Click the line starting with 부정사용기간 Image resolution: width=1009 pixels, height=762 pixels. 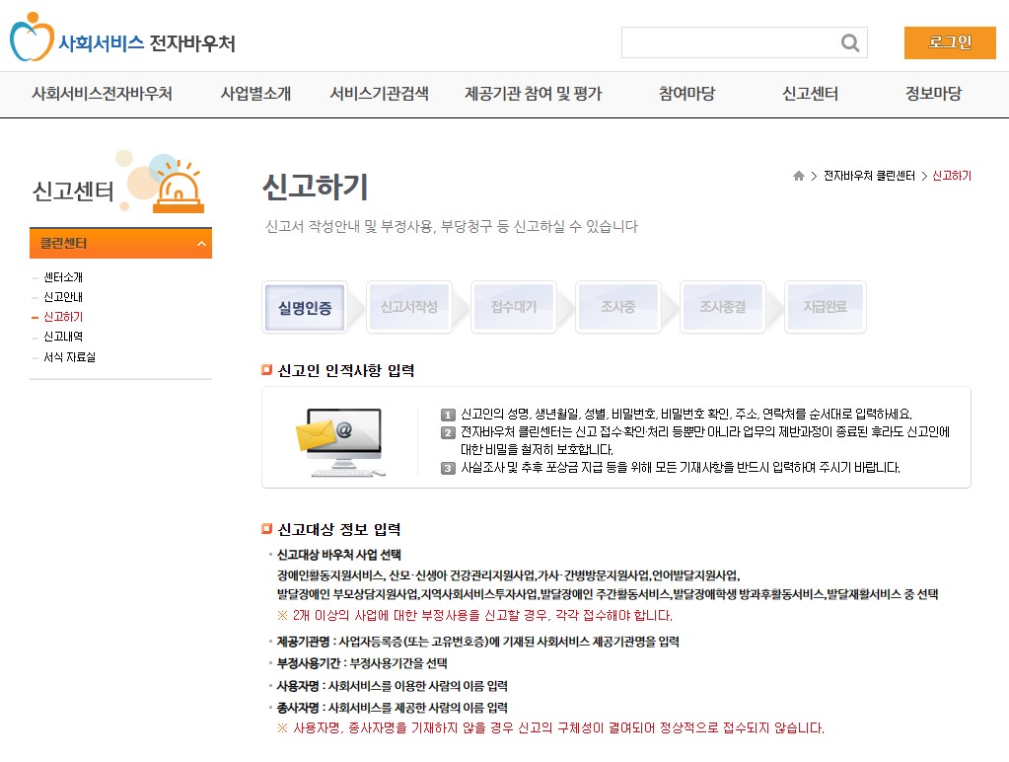pos(362,663)
